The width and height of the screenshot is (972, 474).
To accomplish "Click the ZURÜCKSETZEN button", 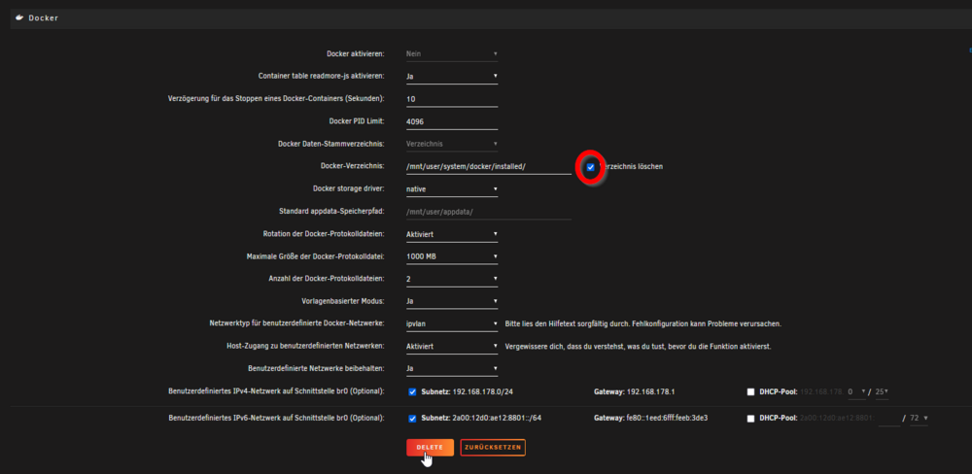I will 493,448.
